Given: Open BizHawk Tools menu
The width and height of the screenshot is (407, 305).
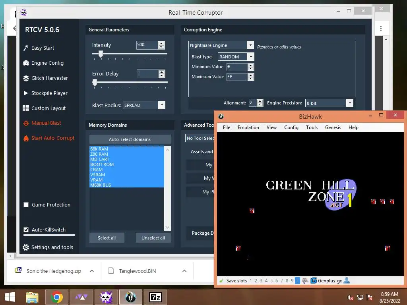Looking at the screenshot, I should click(x=312, y=127).
